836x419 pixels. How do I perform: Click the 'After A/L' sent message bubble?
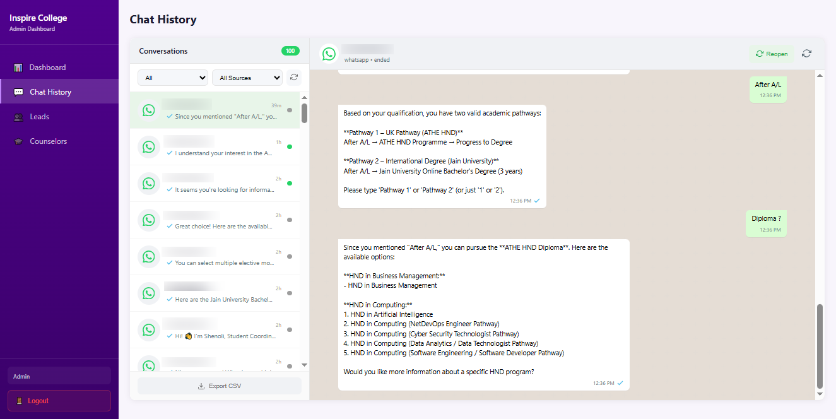pos(768,89)
